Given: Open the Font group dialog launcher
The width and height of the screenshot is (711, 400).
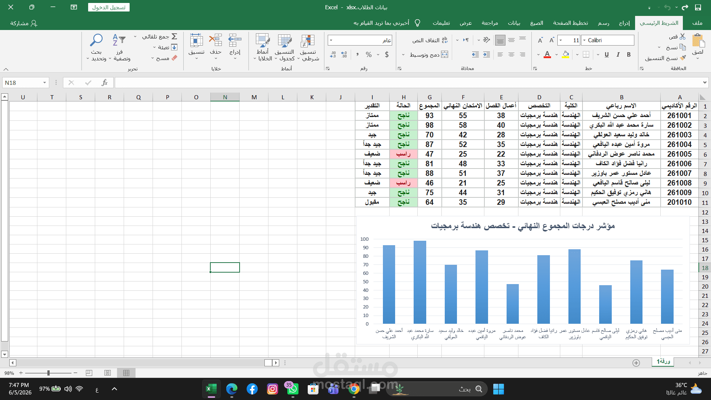Looking at the screenshot, I should click(x=535, y=69).
